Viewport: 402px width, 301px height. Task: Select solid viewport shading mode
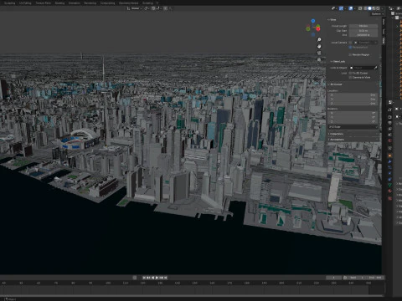pyautogui.click(x=369, y=8)
